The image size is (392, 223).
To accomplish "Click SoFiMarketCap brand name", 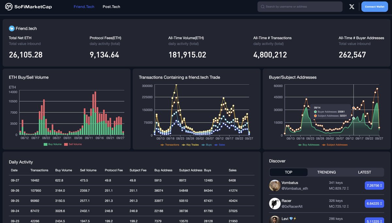I will (x=33, y=7).
